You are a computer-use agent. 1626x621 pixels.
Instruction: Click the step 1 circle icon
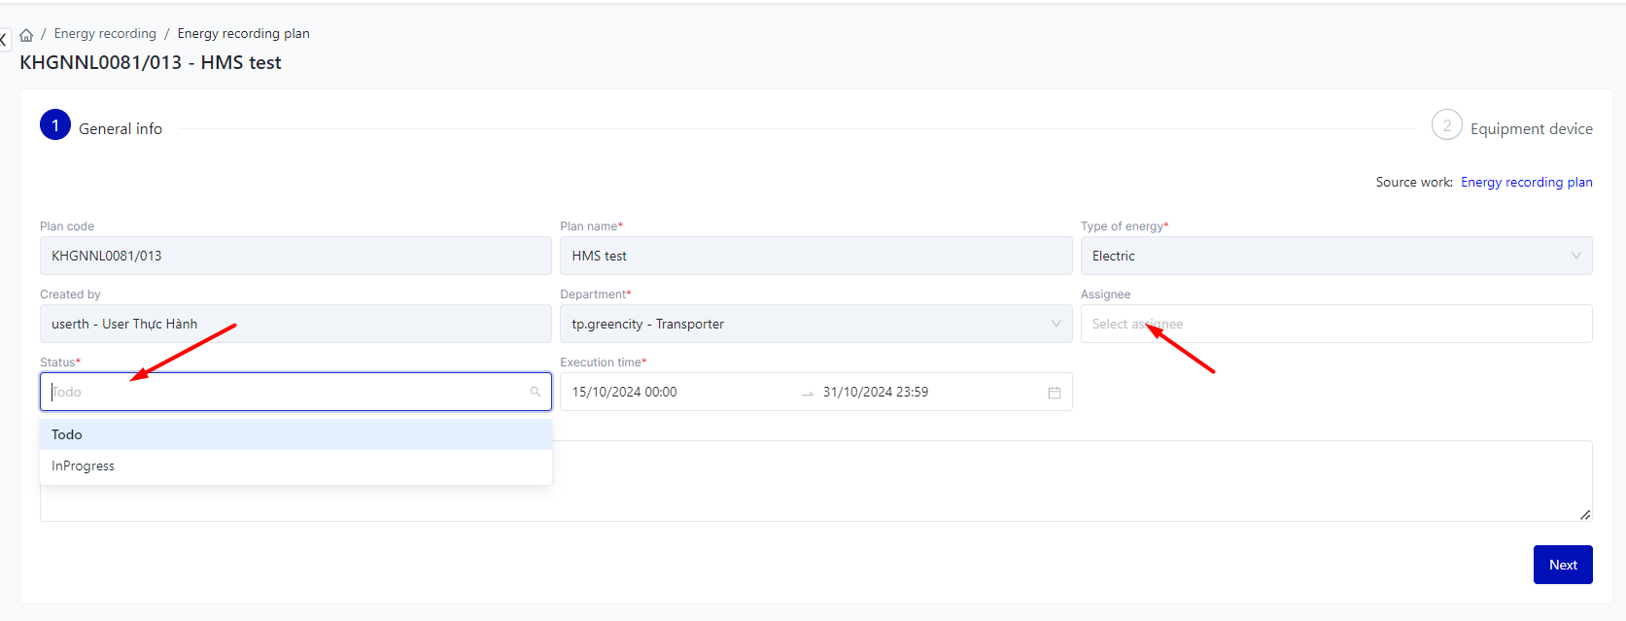(55, 125)
